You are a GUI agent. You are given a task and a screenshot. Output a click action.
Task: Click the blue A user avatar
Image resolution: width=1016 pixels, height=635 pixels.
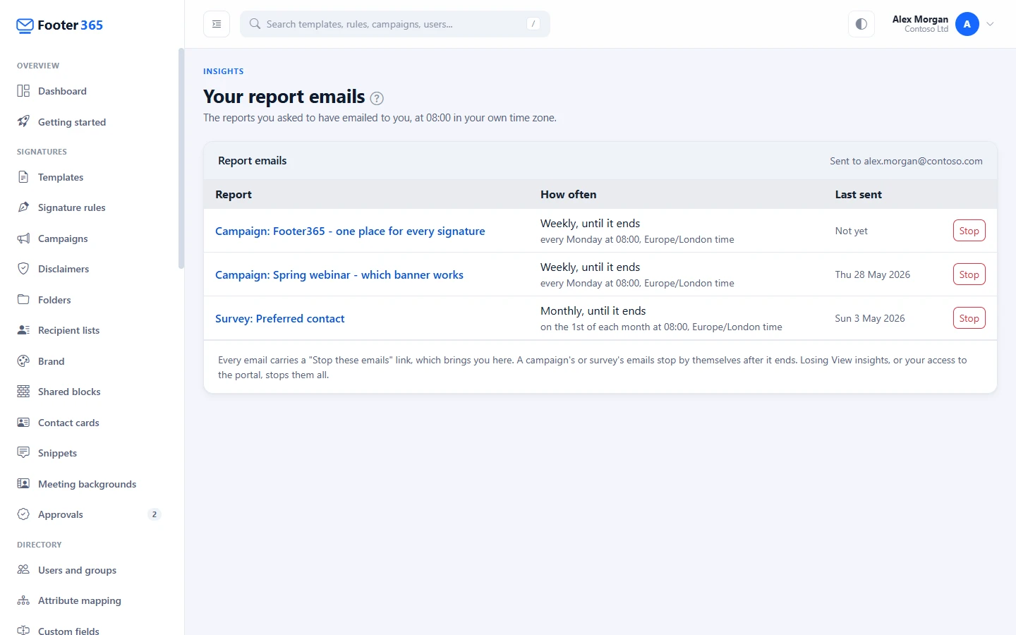pos(967,24)
